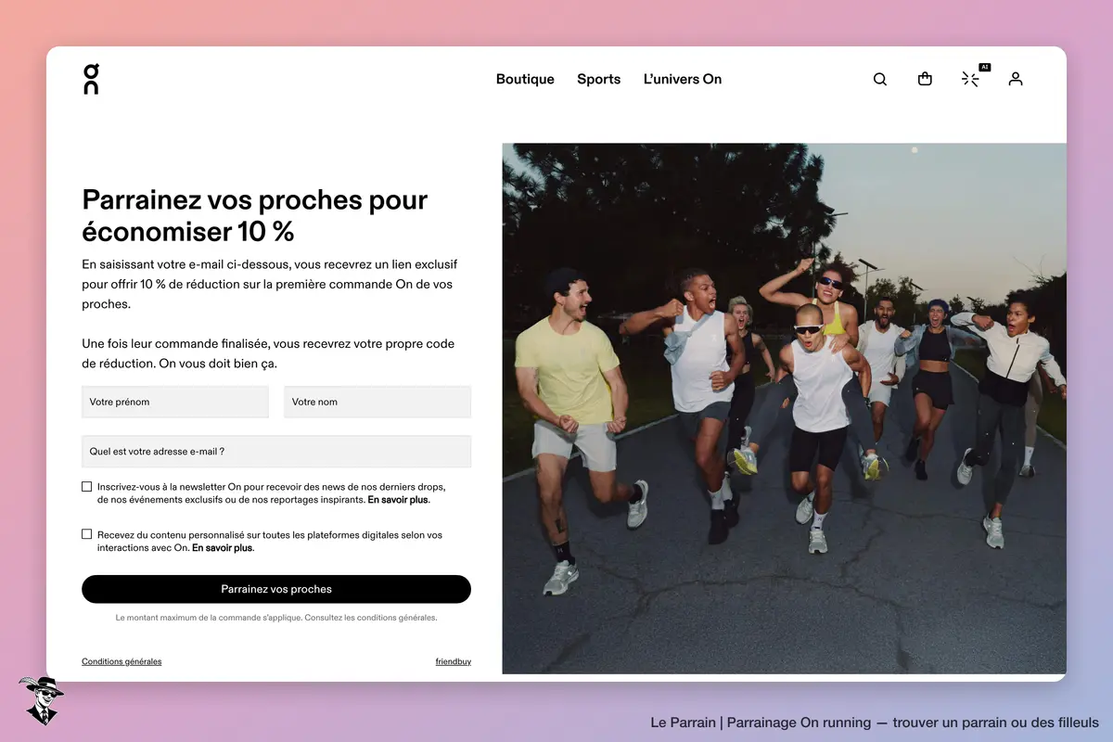Click the 'Le montant maximum de la commande' note

coord(276,617)
